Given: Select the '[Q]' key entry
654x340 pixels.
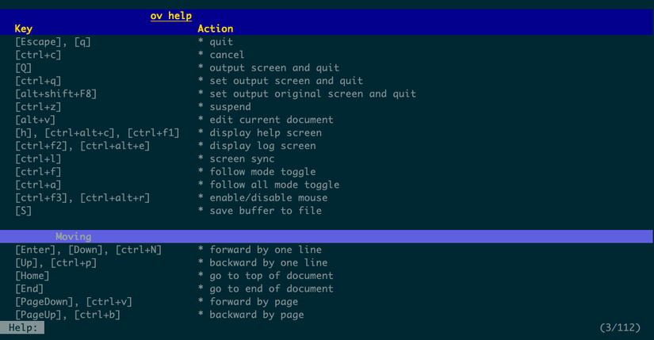Looking at the screenshot, I should pyautogui.click(x=24, y=68).
